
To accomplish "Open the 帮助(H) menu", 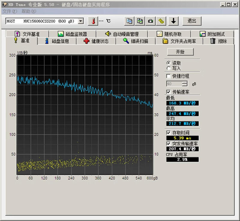I will (x=29, y=11).
